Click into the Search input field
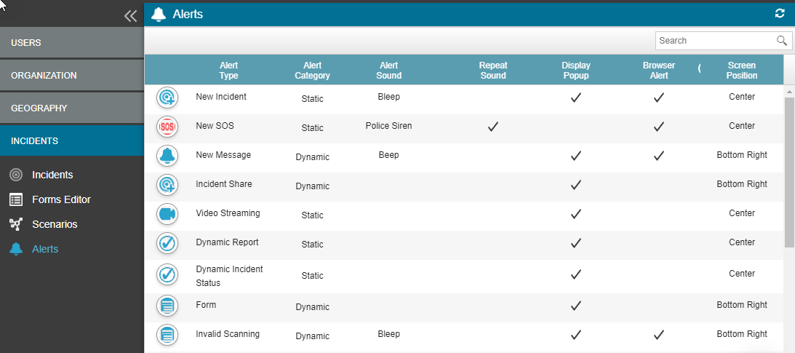The height and width of the screenshot is (353, 795). pos(715,41)
